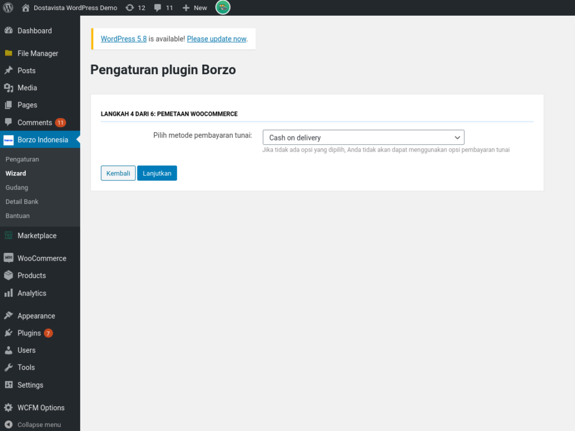Click Analytics bar chart icon
575x431 pixels.
pos(8,293)
